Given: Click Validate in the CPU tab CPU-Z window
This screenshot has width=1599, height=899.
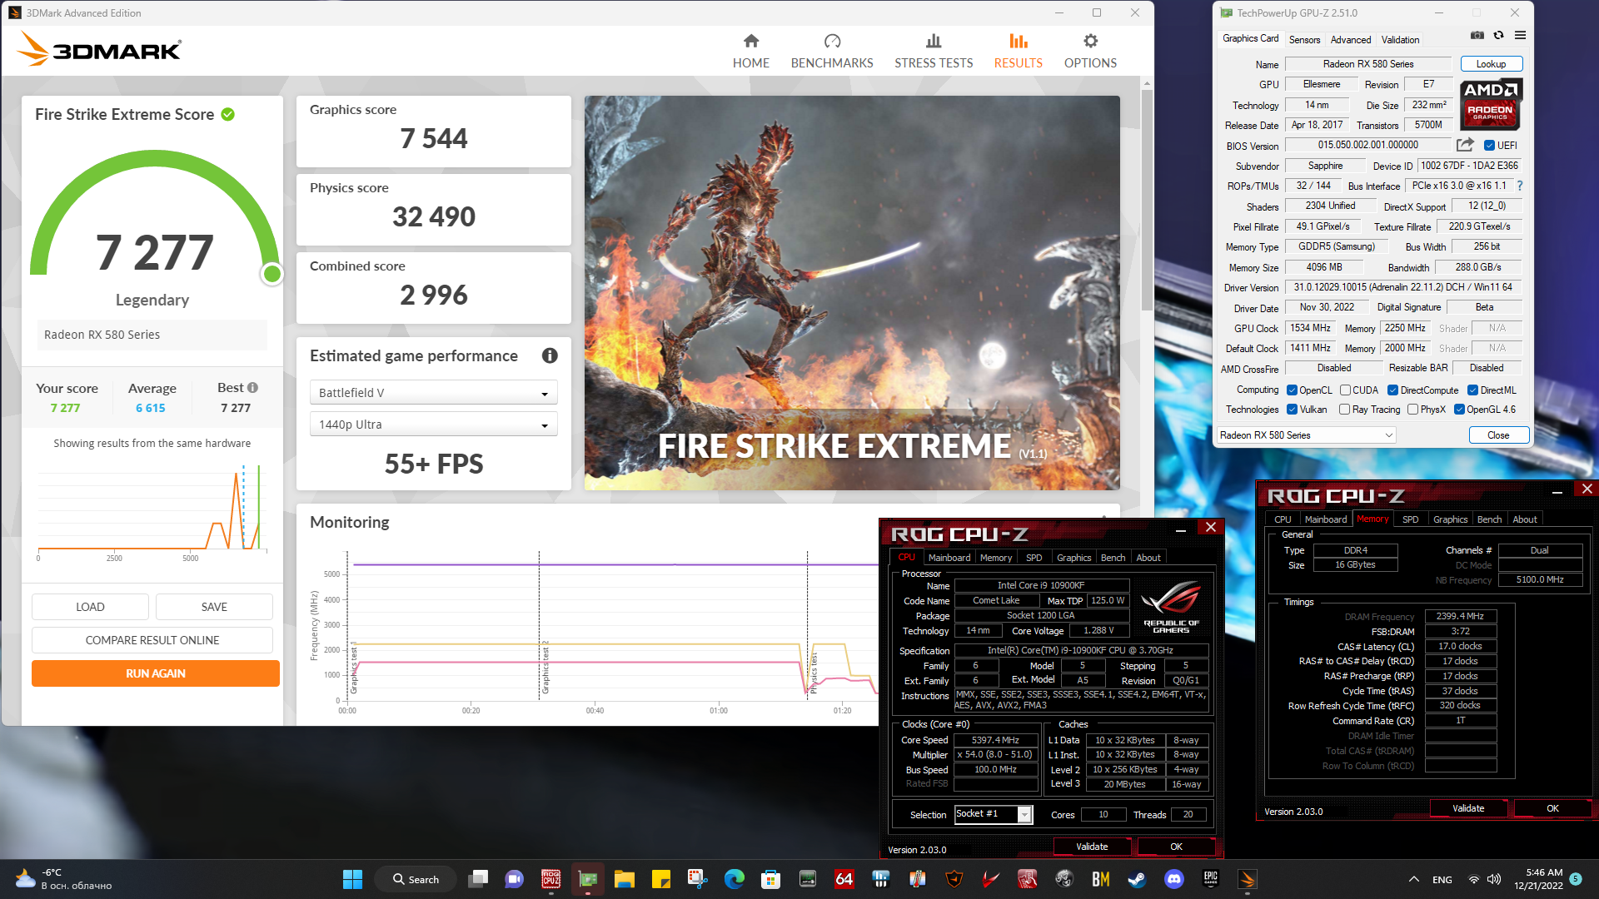Looking at the screenshot, I should [x=1092, y=847].
